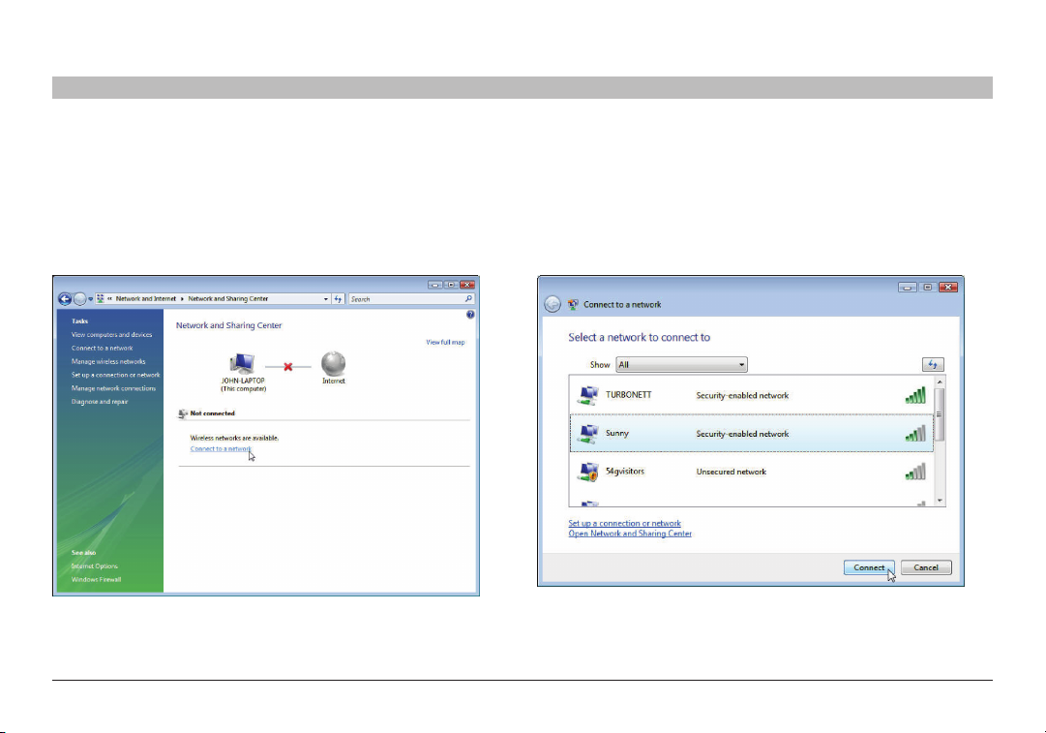Select the Network and Internet breadcrumb
Image resolution: width=1046 pixels, height=733 pixels.
(146, 299)
